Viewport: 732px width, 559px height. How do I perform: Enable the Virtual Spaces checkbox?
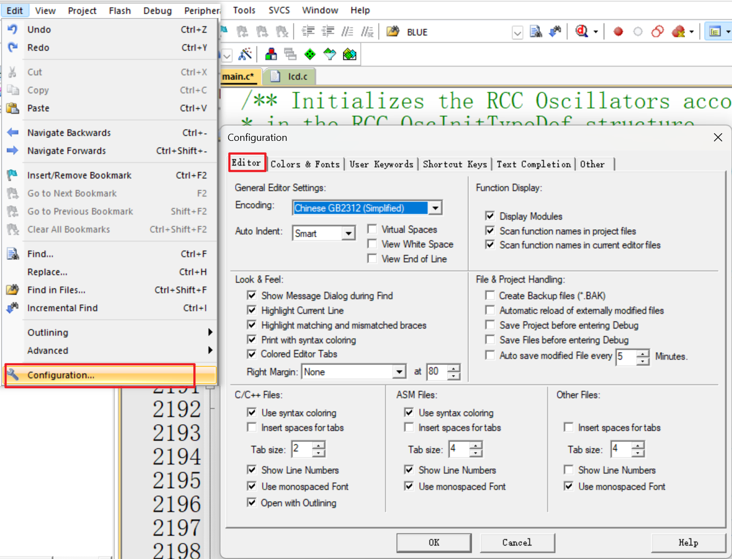coord(372,229)
